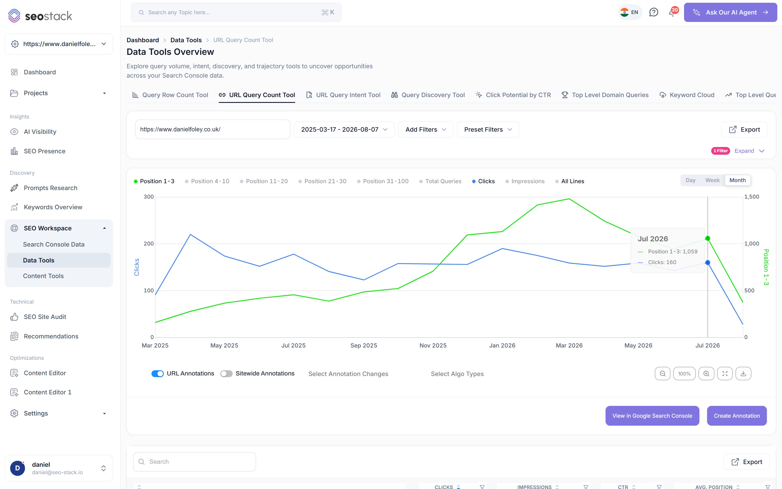Open the Query Discovery Tool tab

(428, 95)
